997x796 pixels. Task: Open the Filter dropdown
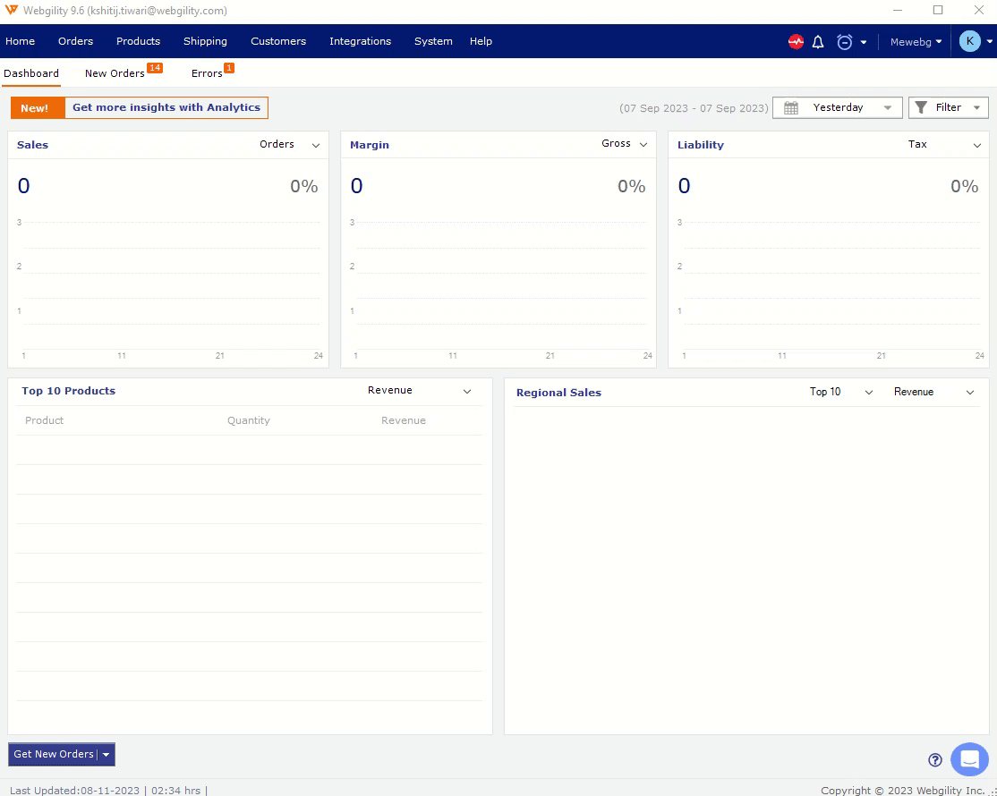948,108
